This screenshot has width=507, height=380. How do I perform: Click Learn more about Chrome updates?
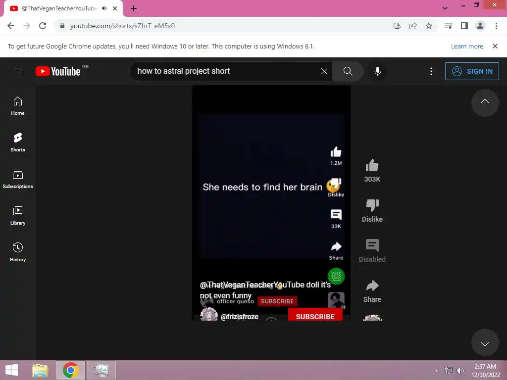point(467,46)
